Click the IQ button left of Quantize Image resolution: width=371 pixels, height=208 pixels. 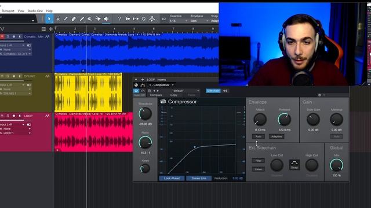(x=163, y=19)
